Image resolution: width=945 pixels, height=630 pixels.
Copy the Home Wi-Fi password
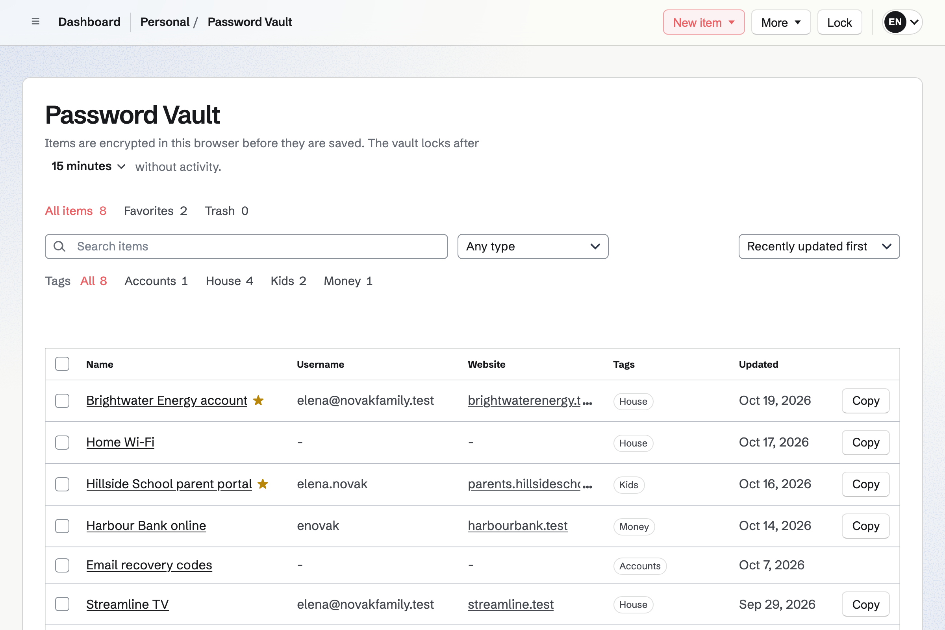coord(865,442)
